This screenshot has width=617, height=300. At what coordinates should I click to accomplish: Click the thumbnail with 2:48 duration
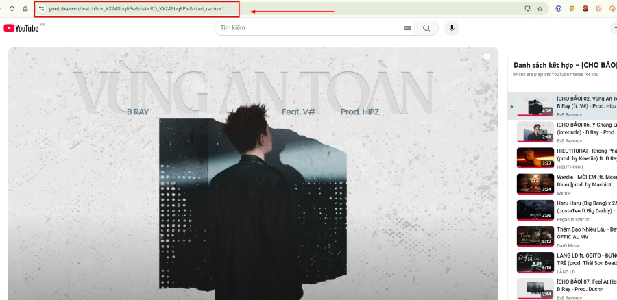(x=535, y=132)
